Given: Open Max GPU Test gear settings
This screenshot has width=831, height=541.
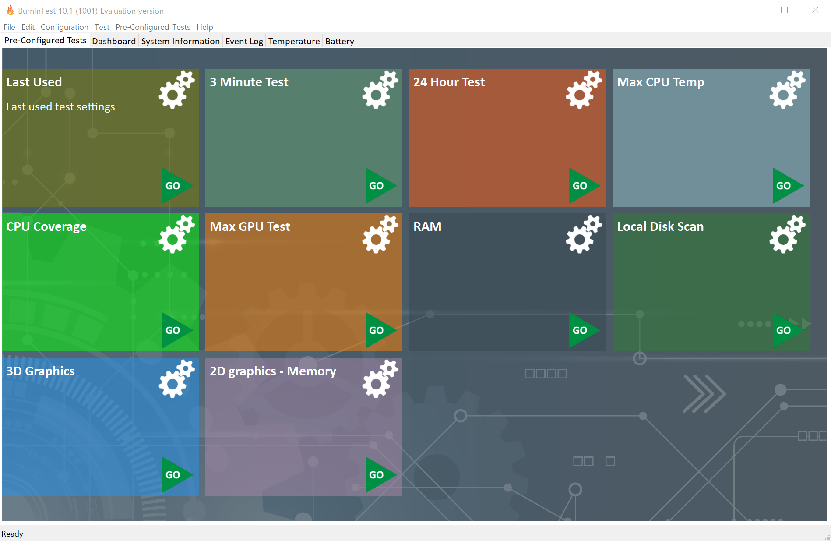Looking at the screenshot, I should tap(380, 234).
